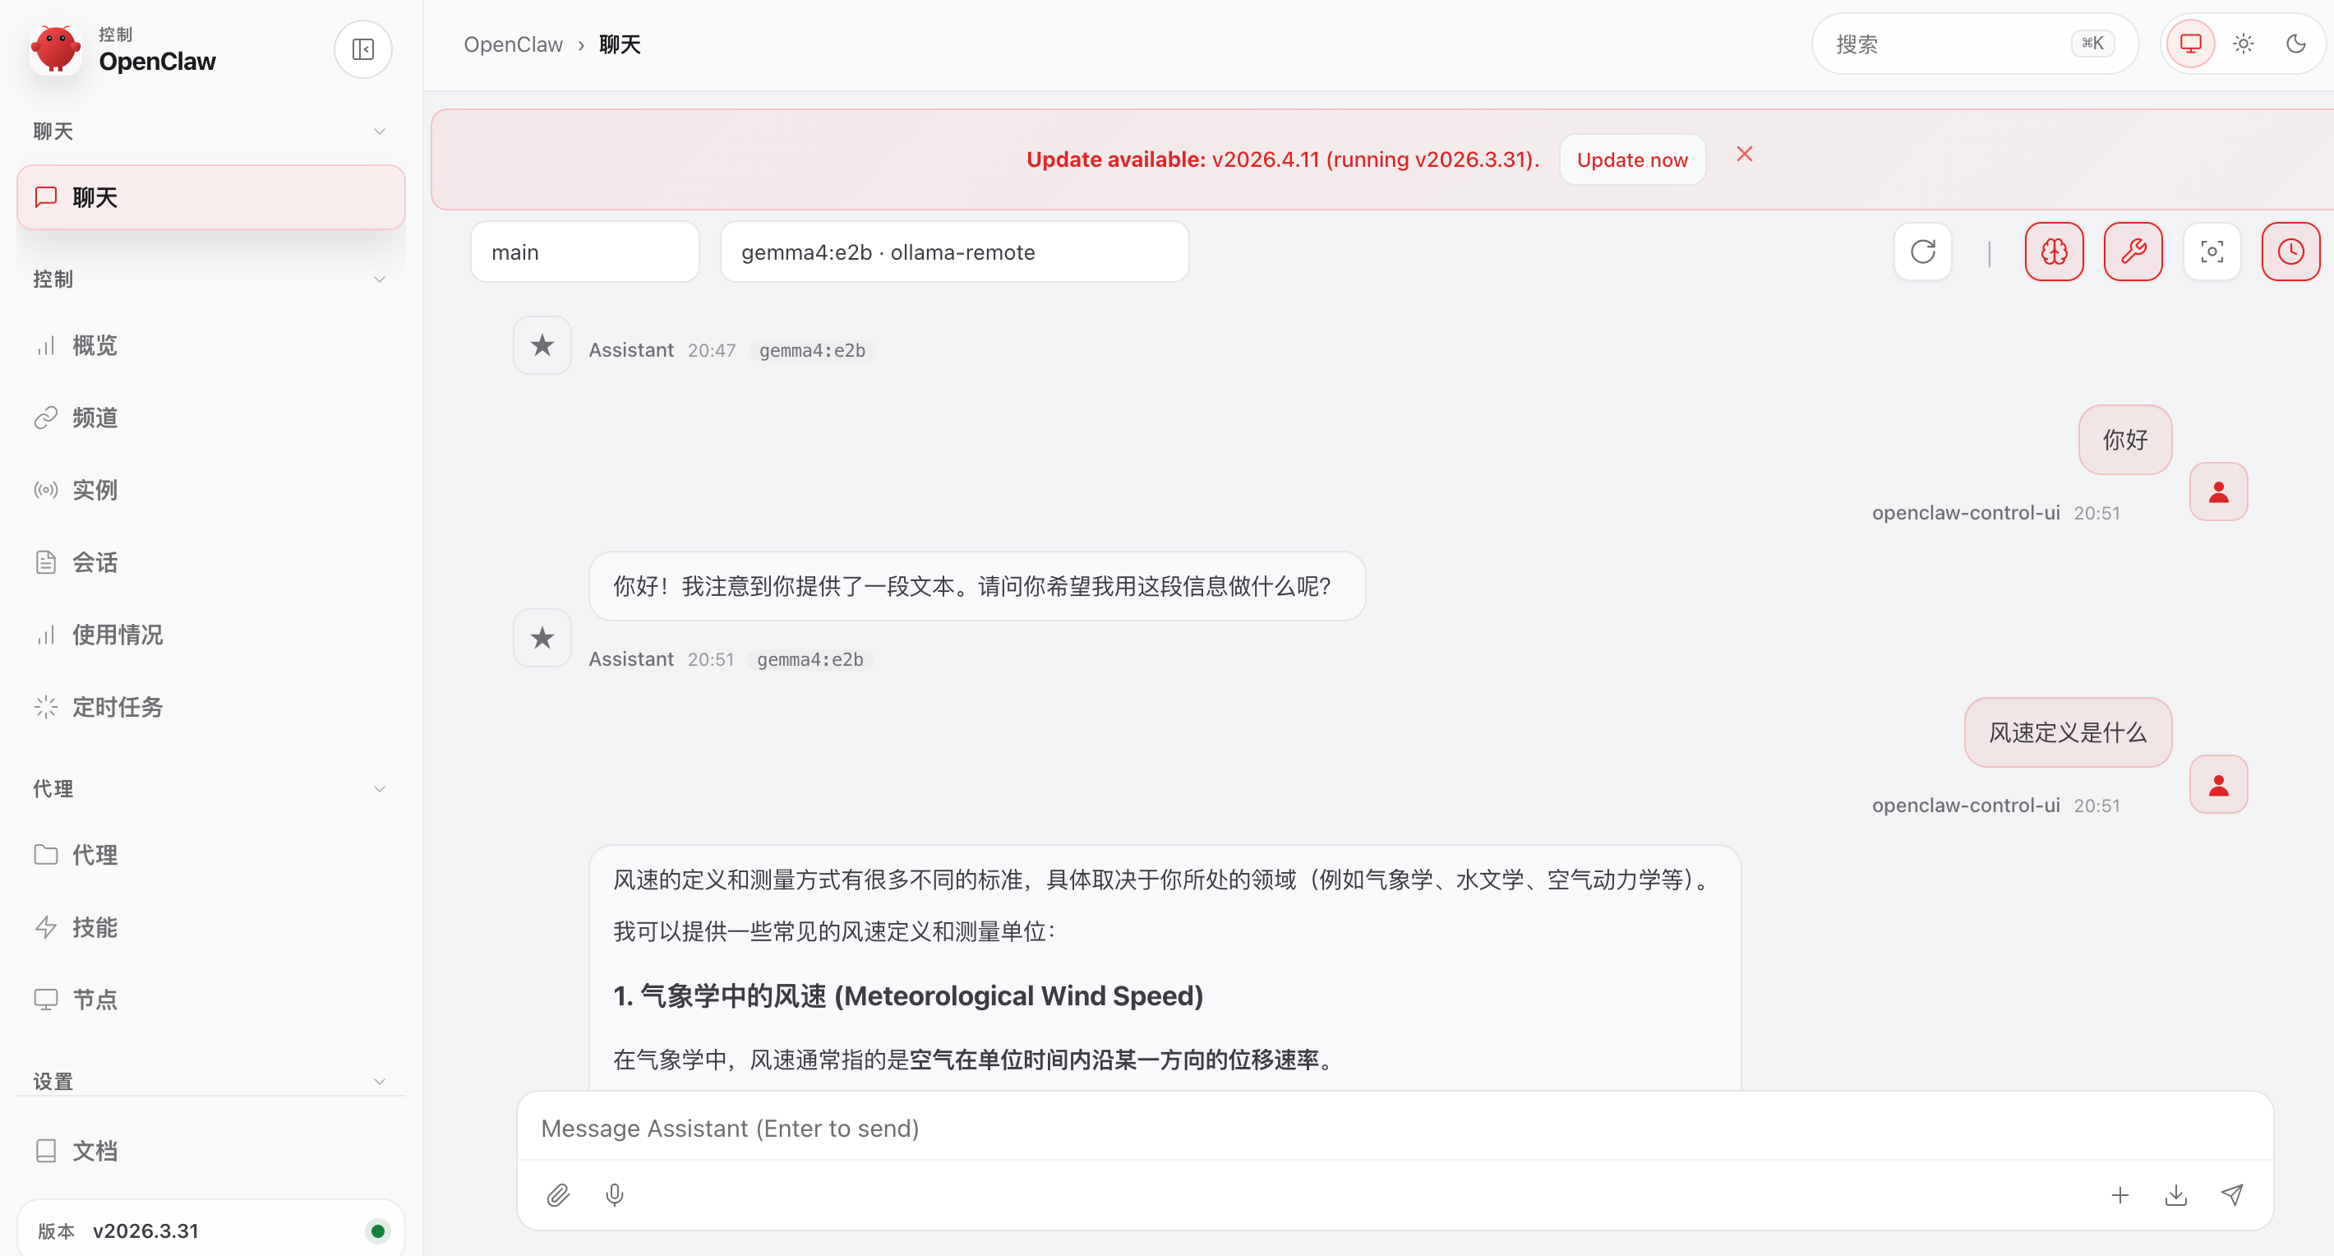The height and width of the screenshot is (1256, 2334).
Task: Attach a file using the paperclip icon
Action: point(559,1194)
